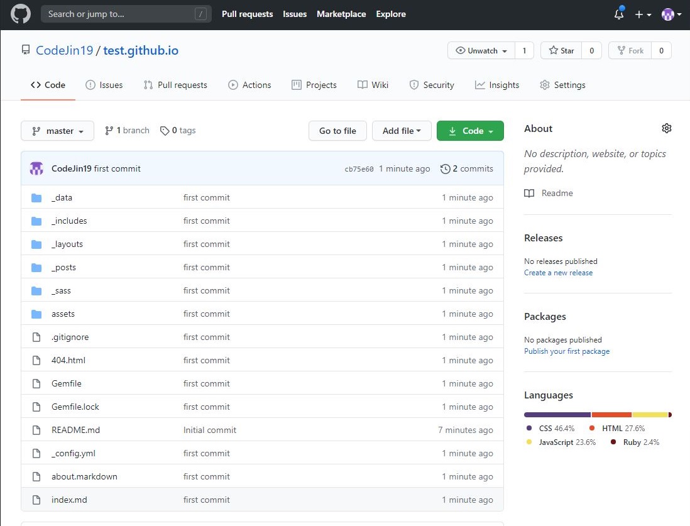Open the Security tab
This screenshot has width=690, height=526.
tap(432, 85)
